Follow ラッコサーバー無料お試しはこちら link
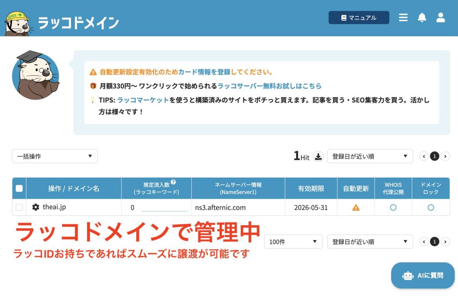Viewport: 458px width, 297px height. [x=269, y=86]
